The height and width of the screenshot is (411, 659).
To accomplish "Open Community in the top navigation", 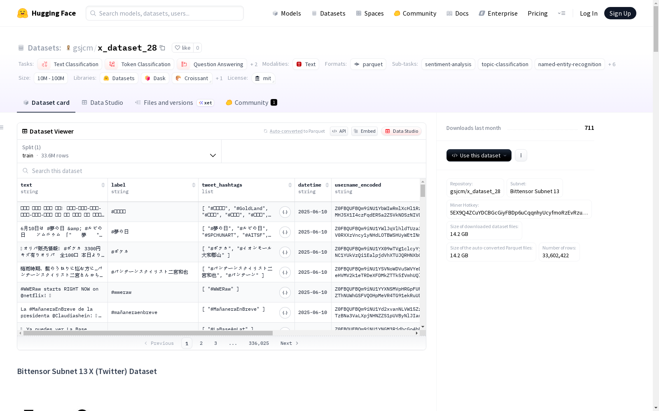I will [x=415, y=13].
